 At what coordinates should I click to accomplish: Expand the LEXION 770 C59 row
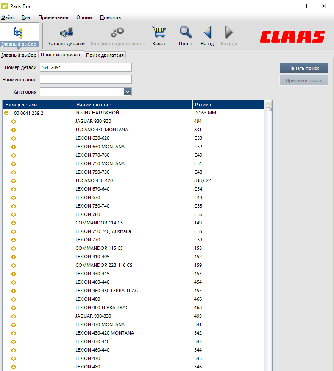[x=14, y=240]
